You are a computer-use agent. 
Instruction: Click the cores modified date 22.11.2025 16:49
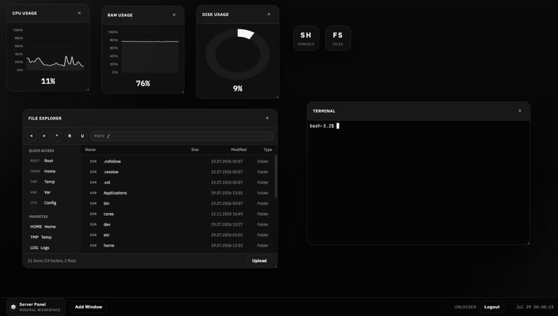(227, 214)
